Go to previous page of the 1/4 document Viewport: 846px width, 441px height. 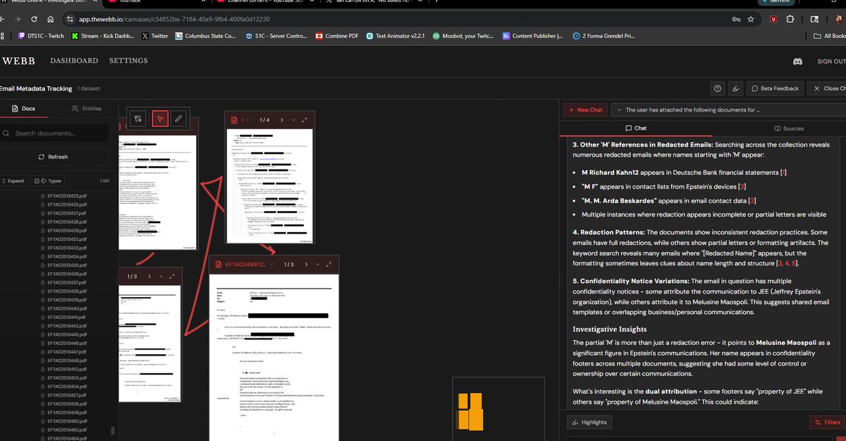(247, 120)
